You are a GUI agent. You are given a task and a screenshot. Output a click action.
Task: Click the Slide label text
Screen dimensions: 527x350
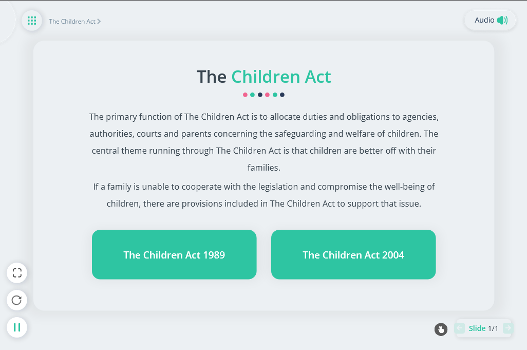[477, 328]
